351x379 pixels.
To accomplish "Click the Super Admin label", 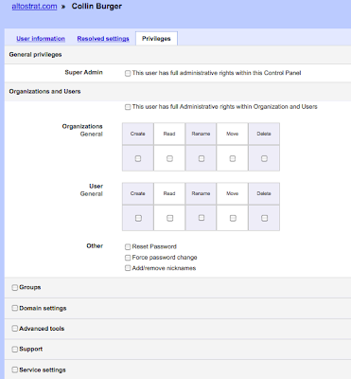I will tap(83, 72).
